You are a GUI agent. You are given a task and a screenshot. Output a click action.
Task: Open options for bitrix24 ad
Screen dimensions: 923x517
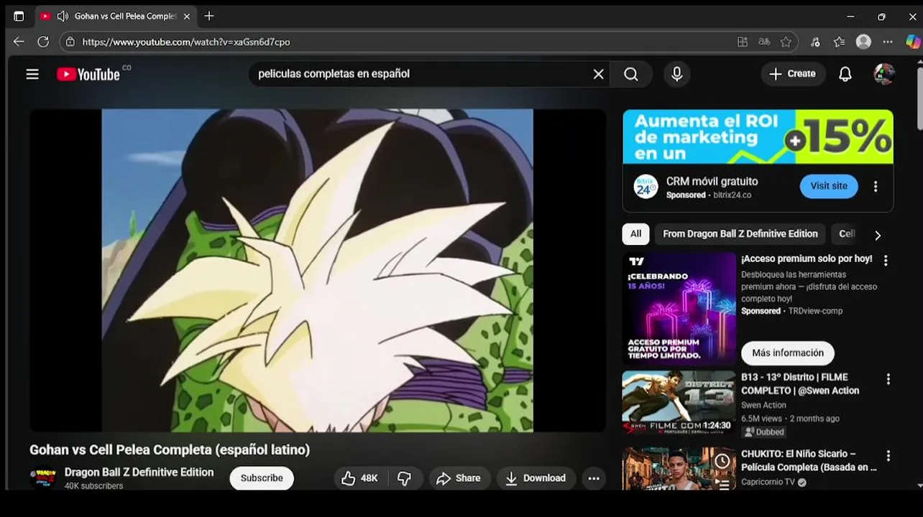(x=876, y=187)
